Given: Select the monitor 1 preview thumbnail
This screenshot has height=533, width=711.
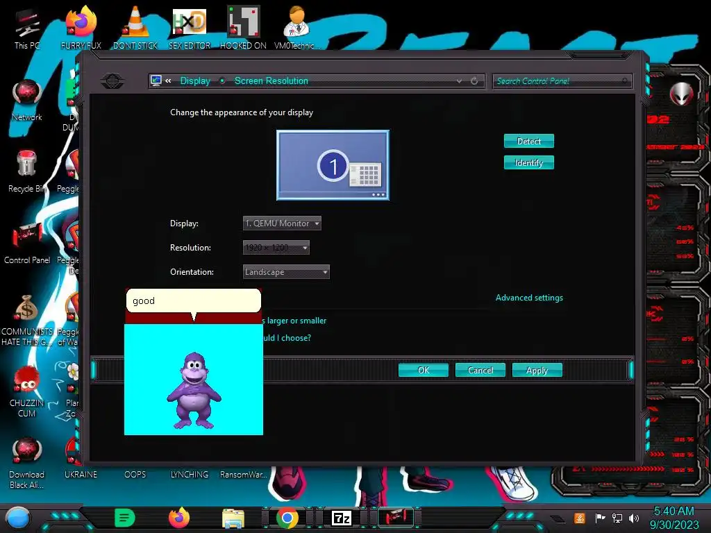Looking at the screenshot, I should tap(333, 165).
